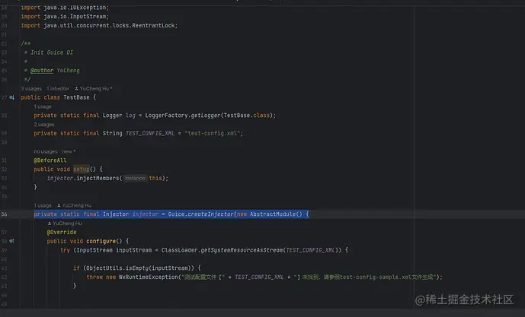The image size is (525, 317).
Task: Click the ReentrantLock import statement
Action: [99, 25]
